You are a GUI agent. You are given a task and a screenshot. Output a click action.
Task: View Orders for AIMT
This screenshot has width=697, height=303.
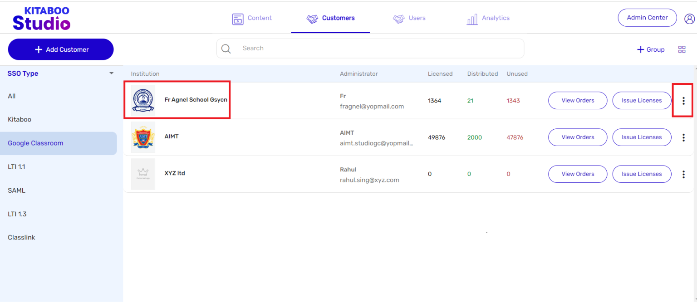pos(578,137)
